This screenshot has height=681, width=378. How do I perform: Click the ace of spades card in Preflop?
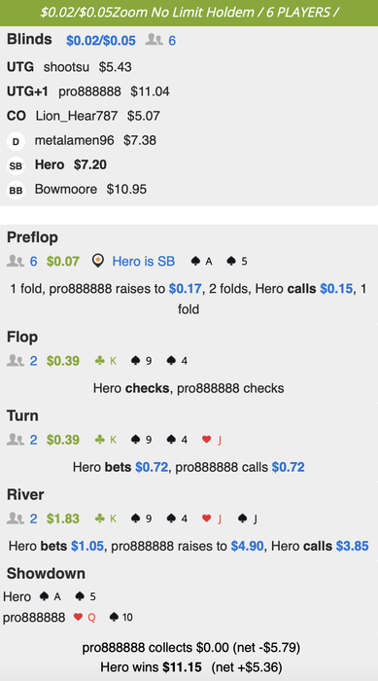[x=202, y=262]
